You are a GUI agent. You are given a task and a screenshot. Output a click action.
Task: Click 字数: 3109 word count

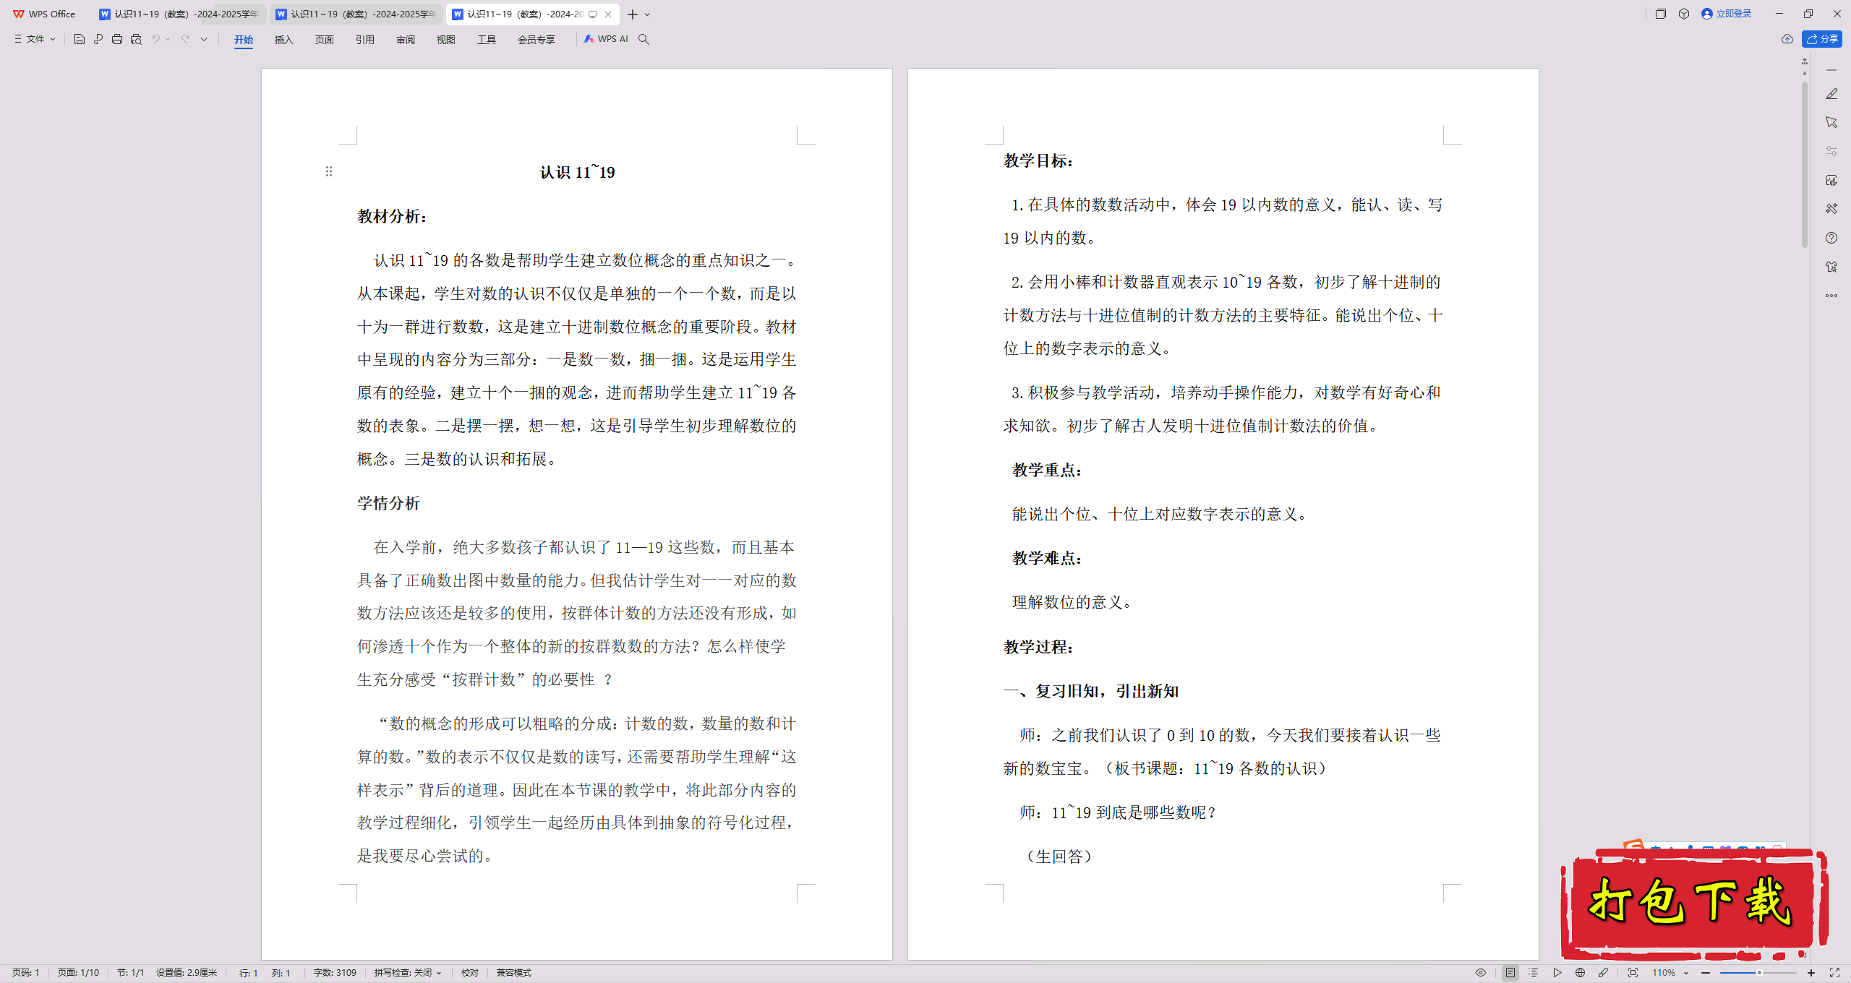coord(335,973)
